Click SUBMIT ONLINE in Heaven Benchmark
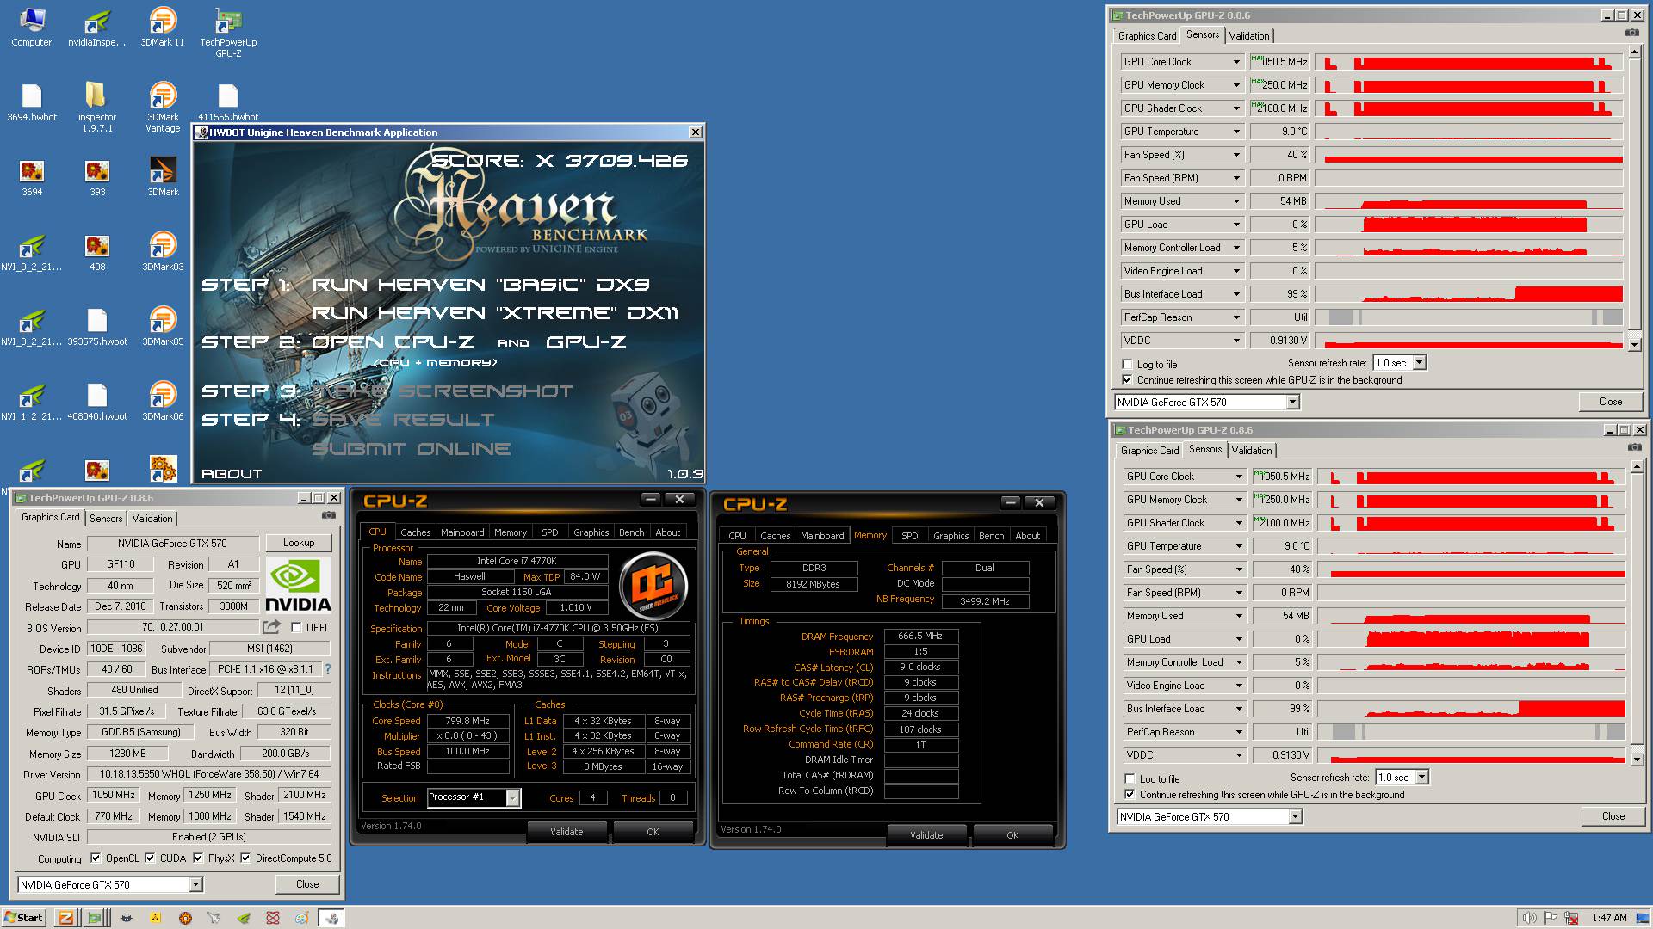 412,449
